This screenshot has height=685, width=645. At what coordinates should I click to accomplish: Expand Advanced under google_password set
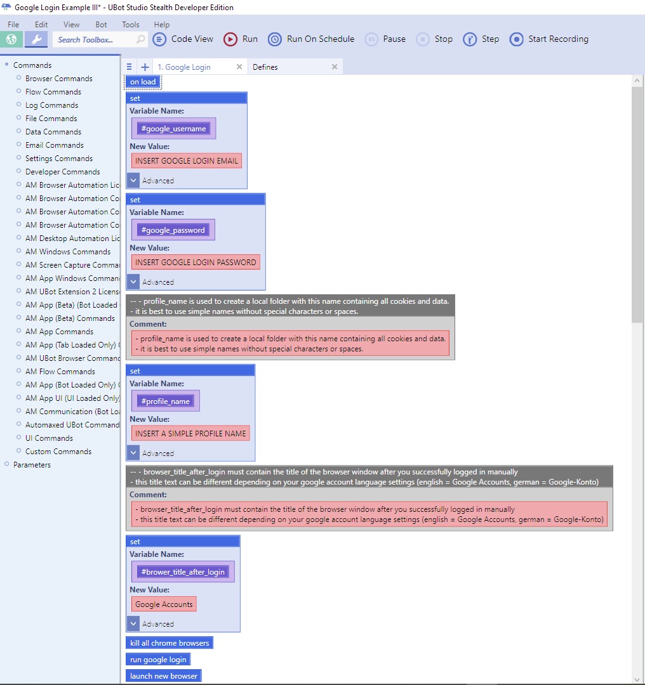pyautogui.click(x=133, y=282)
